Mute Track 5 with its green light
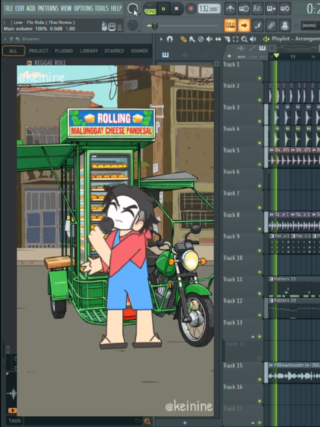 click(259, 164)
